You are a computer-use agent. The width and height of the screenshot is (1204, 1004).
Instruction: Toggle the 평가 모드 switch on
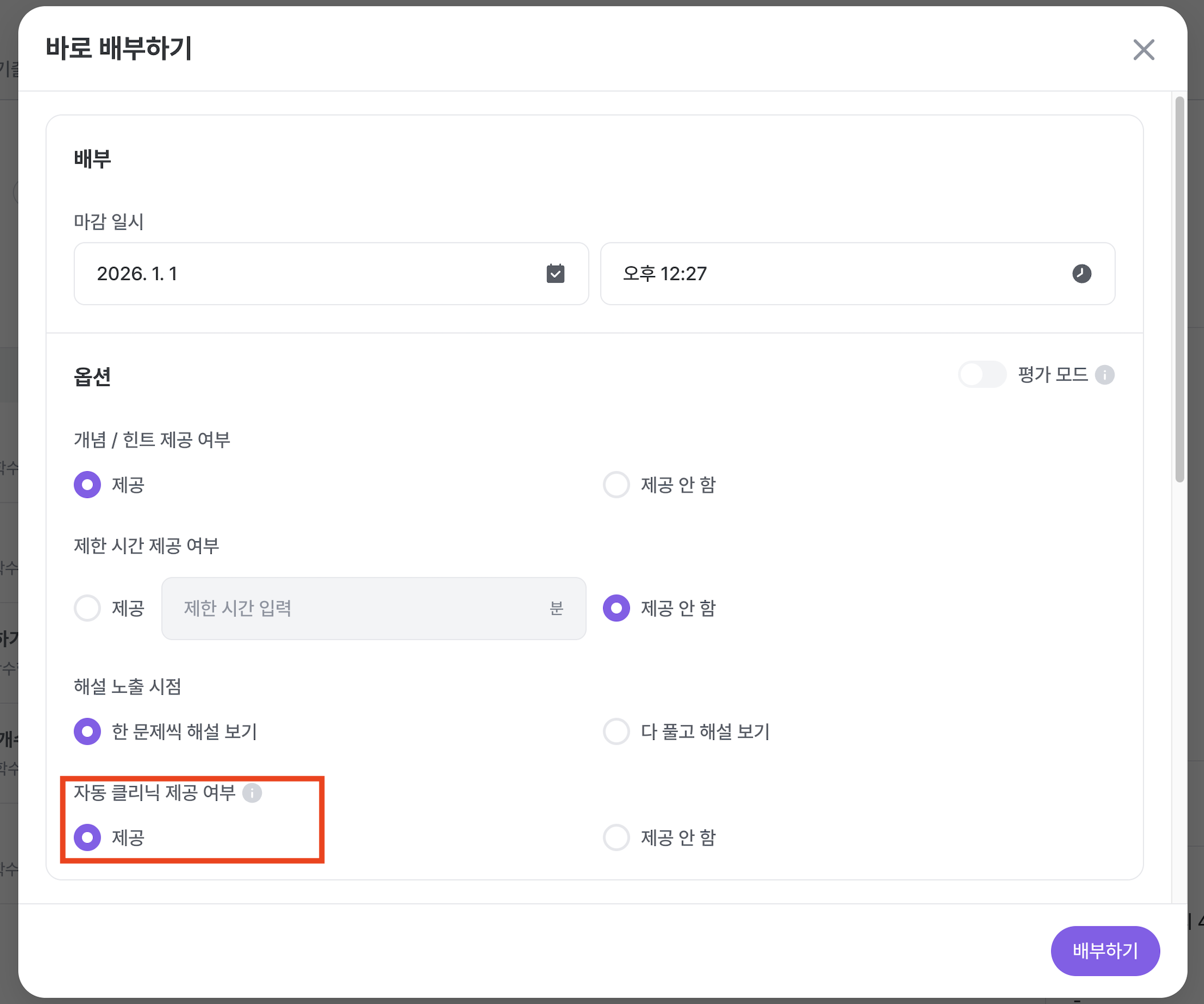(982, 375)
